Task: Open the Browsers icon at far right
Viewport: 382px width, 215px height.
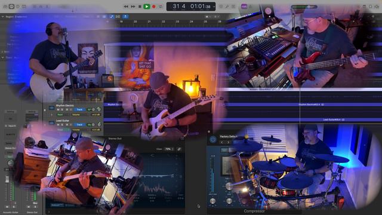Action: (x=377, y=7)
